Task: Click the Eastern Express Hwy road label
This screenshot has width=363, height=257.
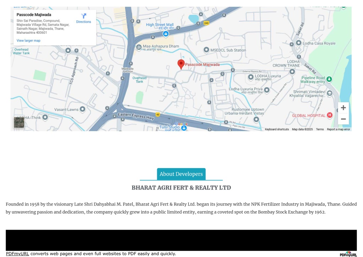Action: point(136,116)
